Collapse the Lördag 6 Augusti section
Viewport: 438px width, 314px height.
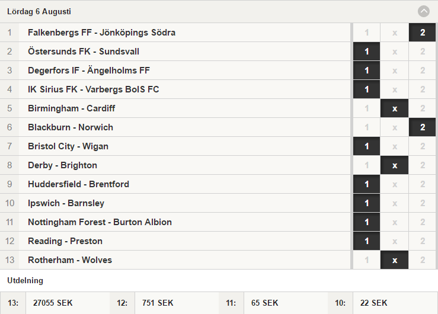pos(423,11)
